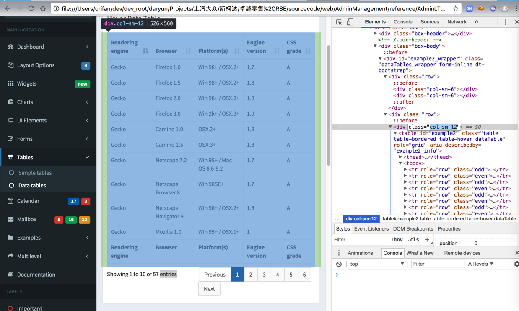Open the Simple tables link

(x=35, y=173)
